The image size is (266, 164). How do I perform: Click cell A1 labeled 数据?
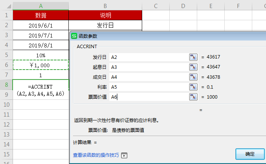(x=41, y=15)
